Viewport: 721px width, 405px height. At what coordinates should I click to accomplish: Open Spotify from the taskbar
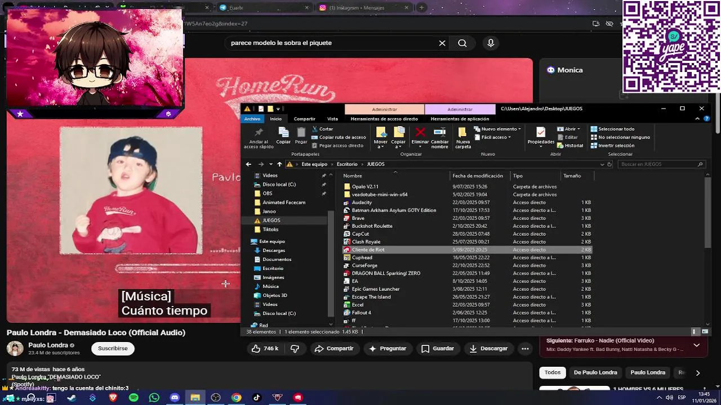click(x=133, y=398)
